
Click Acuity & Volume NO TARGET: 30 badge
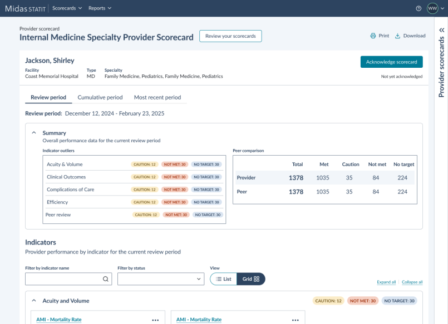click(206, 165)
